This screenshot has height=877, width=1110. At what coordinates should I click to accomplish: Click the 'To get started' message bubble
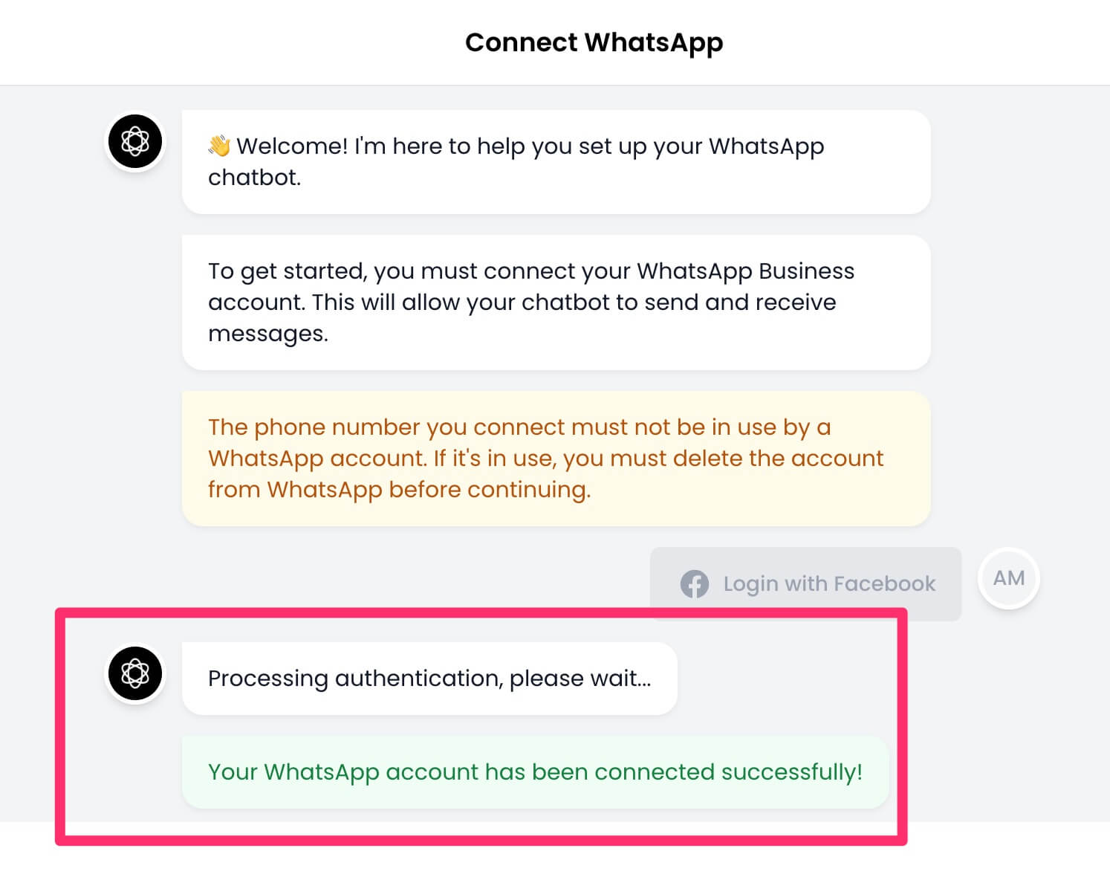(x=556, y=302)
